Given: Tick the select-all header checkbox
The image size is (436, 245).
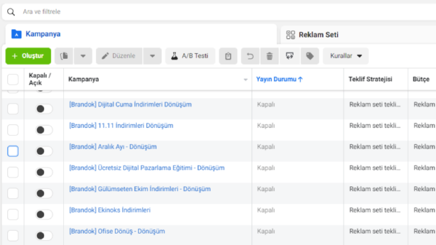Looking at the screenshot, I should pyautogui.click(x=13, y=80).
